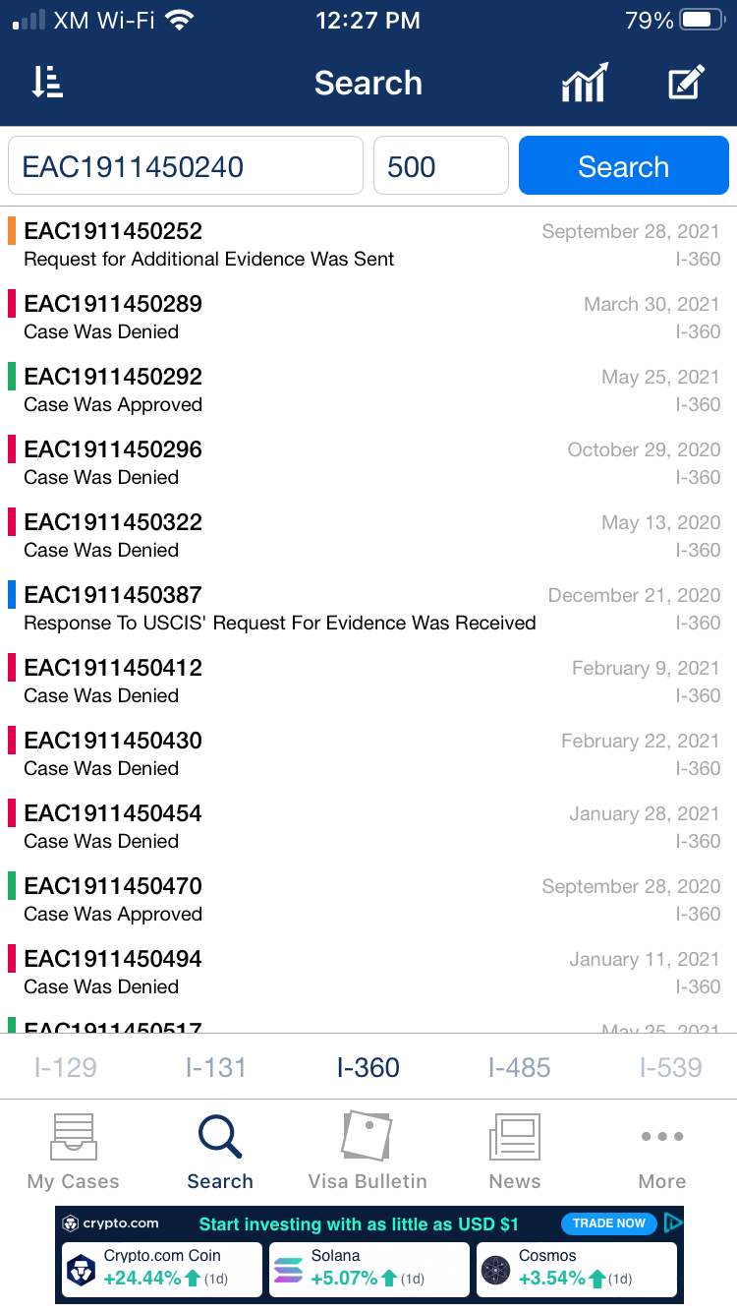This screenshot has width=737, height=1312.
Task: Click the blue Search button
Action: (623, 165)
